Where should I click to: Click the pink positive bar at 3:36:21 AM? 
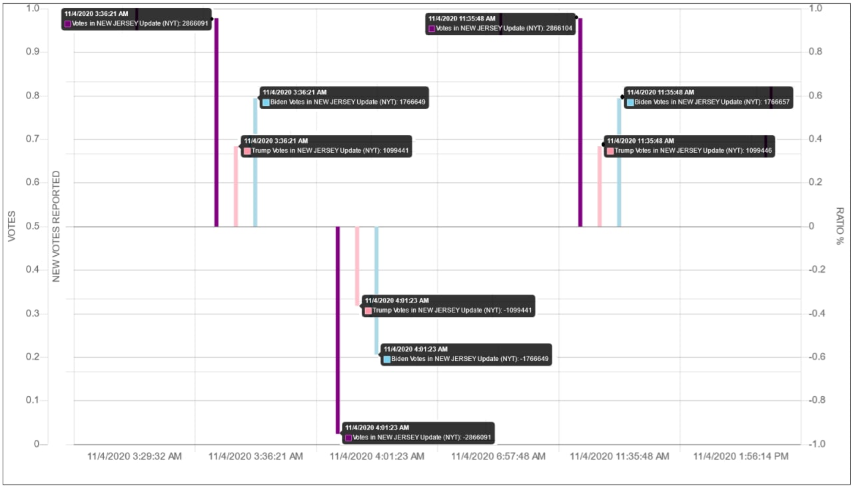coord(236,186)
